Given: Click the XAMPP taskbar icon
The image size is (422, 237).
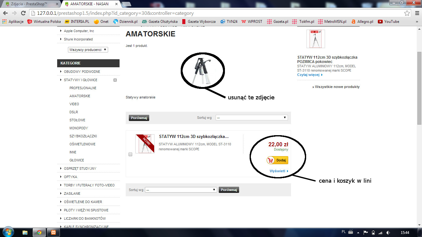Looking at the screenshot, I should pyautogui.click(x=53, y=232).
